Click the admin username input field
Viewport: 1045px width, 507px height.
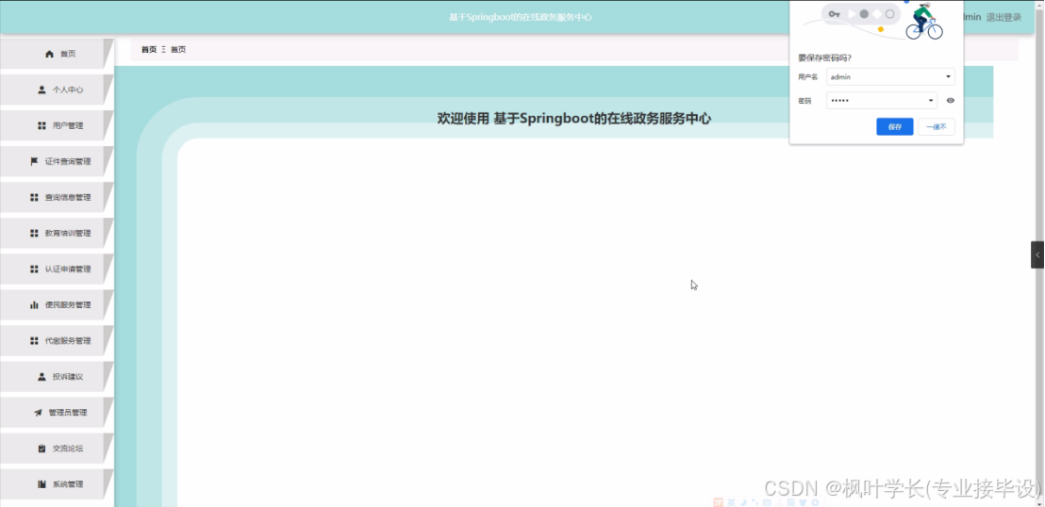[890, 76]
